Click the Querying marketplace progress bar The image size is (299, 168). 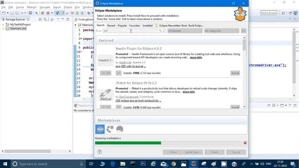click(x=168, y=143)
